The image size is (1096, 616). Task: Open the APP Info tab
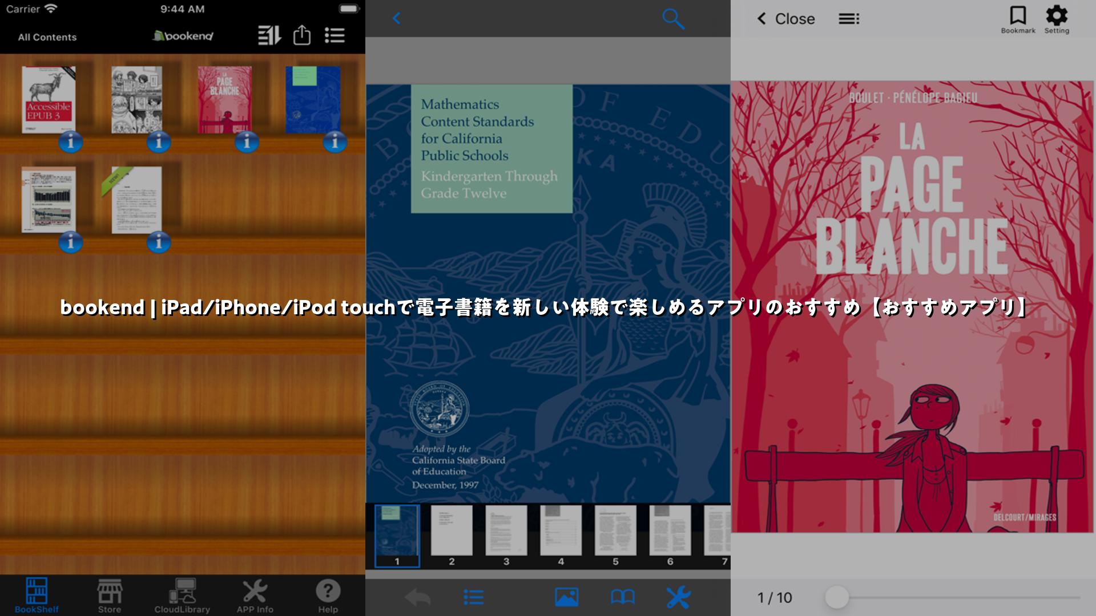[255, 595]
